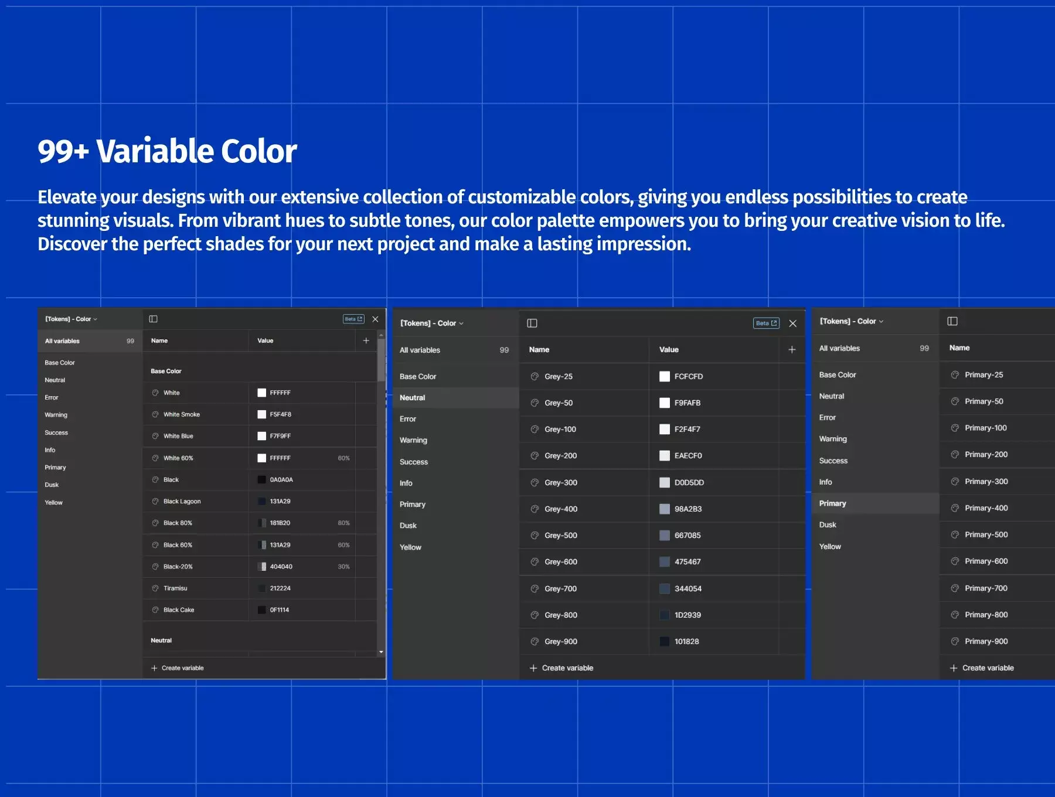The height and width of the screenshot is (797, 1055).
Task: Add a new mode column in left panel
Action: [x=366, y=340]
